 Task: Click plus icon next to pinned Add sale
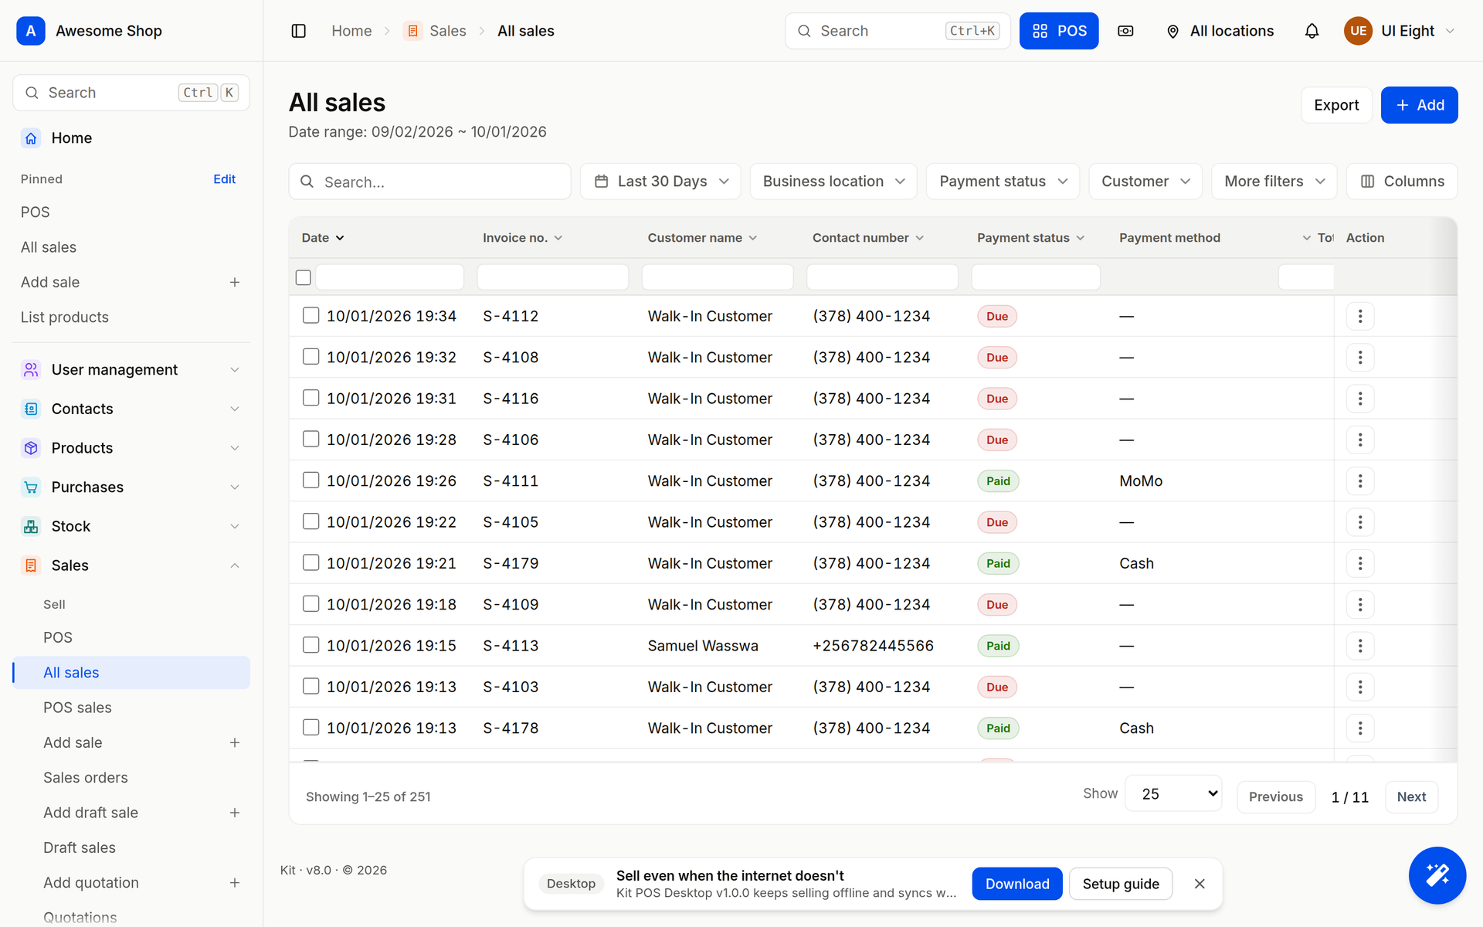(235, 283)
